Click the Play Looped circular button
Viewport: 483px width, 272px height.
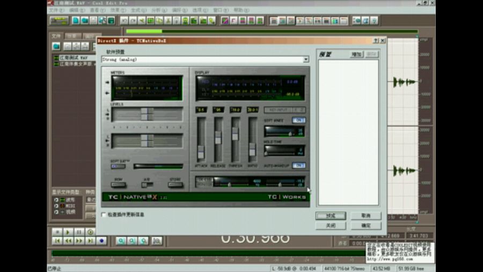pyautogui.click(x=90, y=232)
